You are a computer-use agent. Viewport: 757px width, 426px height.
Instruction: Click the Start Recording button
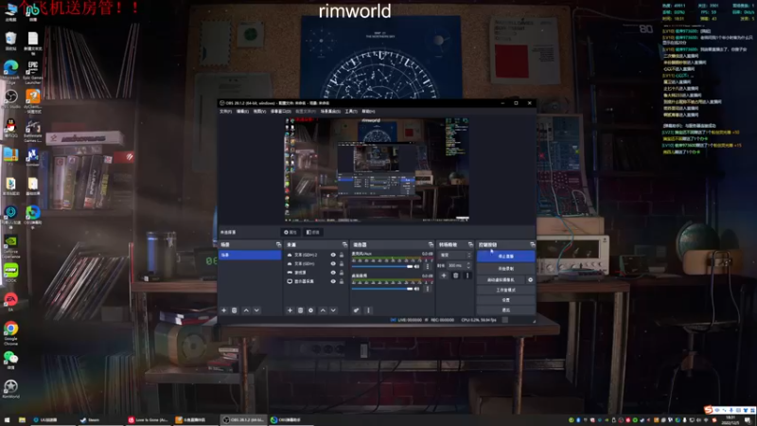click(505, 268)
